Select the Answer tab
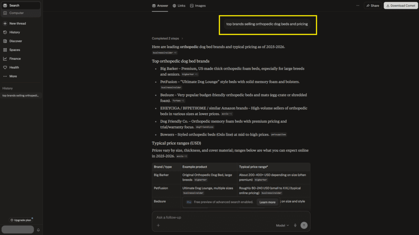Image resolution: width=419 pixels, height=235 pixels. (x=160, y=6)
